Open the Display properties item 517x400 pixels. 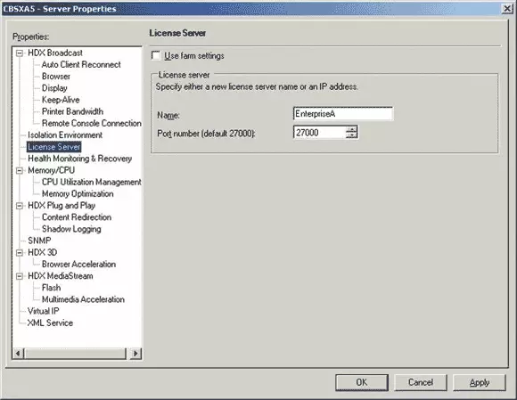coord(54,88)
